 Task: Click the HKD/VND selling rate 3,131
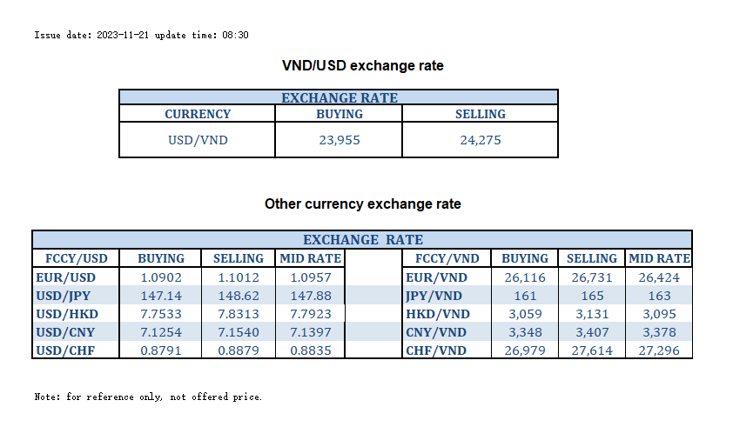(592, 314)
